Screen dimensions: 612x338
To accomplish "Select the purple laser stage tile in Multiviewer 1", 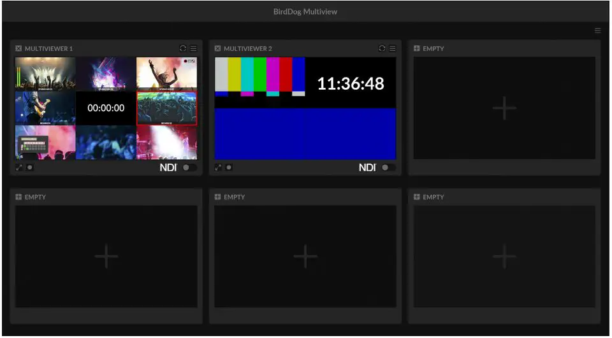I will pos(106,74).
